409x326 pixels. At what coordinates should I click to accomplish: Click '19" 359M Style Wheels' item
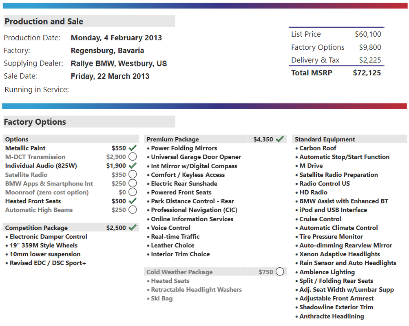[x=44, y=245]
